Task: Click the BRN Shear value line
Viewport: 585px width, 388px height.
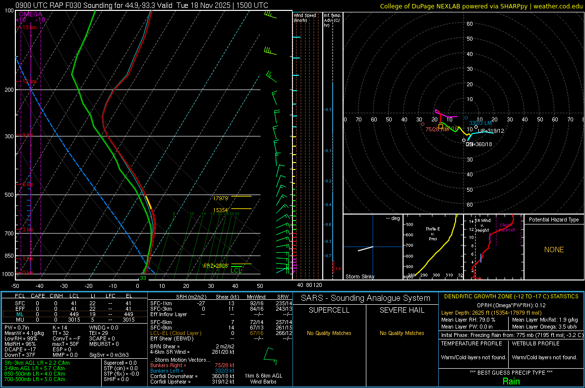Action: coord(192,346)
